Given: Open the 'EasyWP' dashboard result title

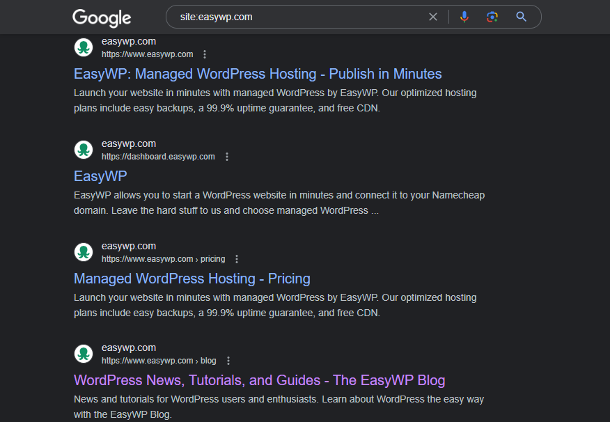Looking at the screenshot, I should pos(100,176).
